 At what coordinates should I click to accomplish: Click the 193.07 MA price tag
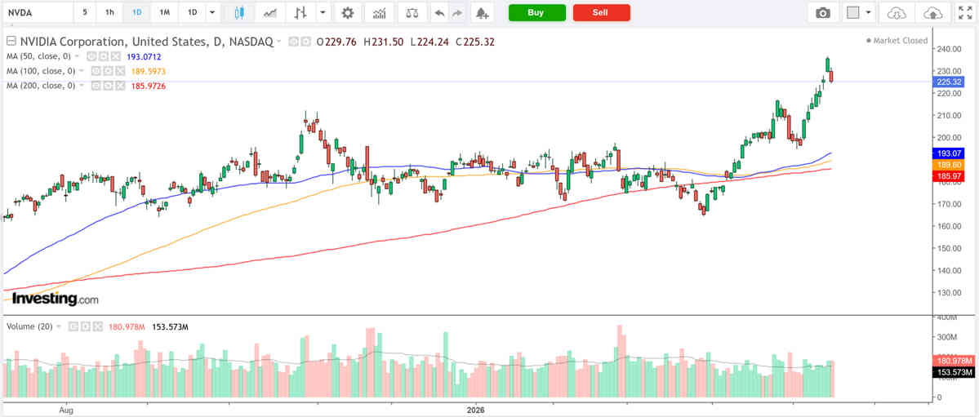(x=948, y=153)
